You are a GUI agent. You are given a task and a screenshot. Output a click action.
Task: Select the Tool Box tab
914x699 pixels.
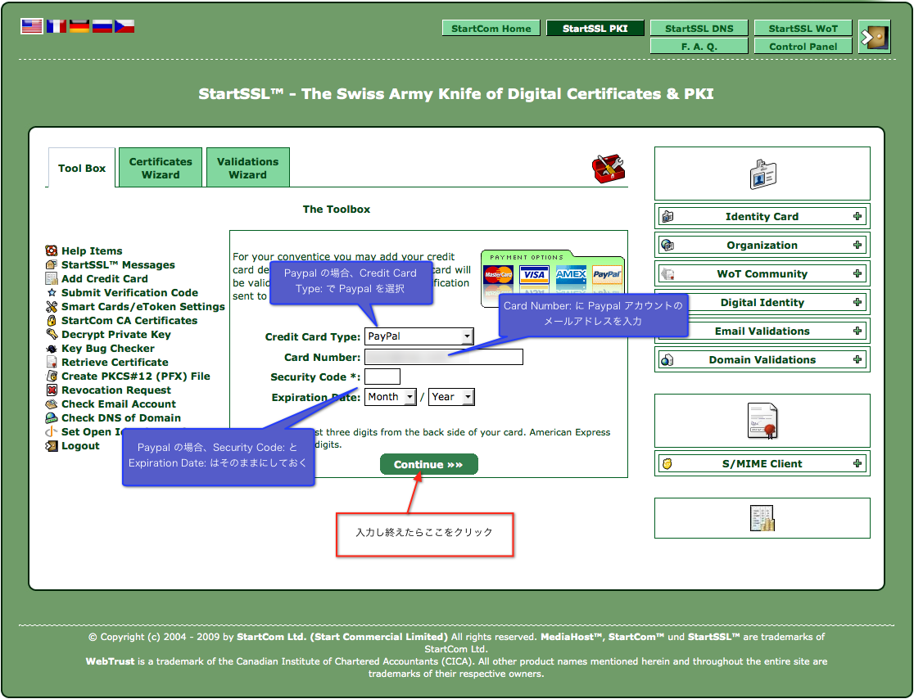pos(82,168)
